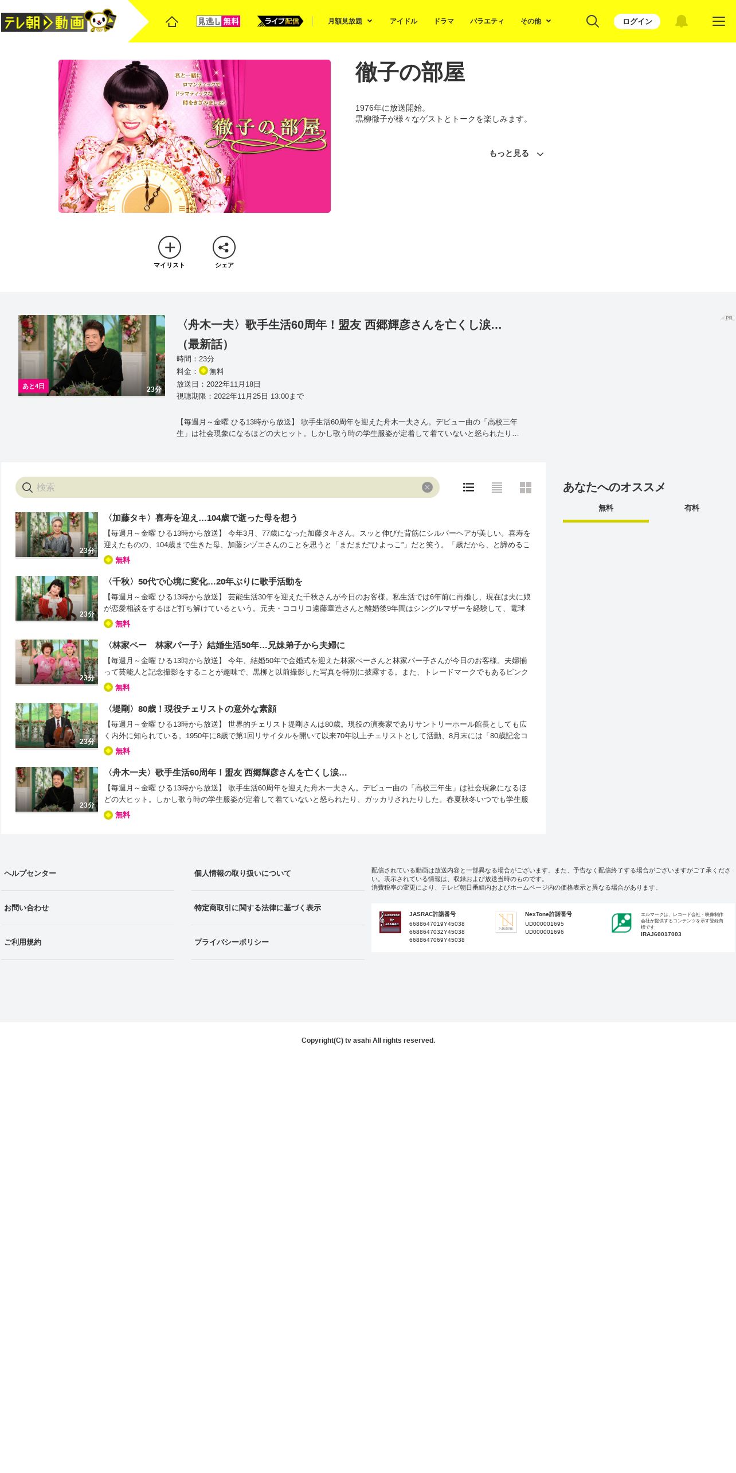Click the NexTone license logo
Screen dimensions: 736x1473
(506, 922)
